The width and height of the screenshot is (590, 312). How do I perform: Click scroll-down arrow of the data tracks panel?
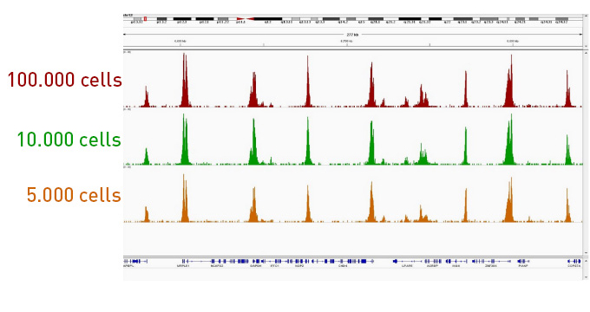click(x=586, y=253)
